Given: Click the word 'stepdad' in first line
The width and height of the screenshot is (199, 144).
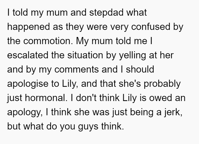Looking at the screenshot, I should [x=106, y=13].
